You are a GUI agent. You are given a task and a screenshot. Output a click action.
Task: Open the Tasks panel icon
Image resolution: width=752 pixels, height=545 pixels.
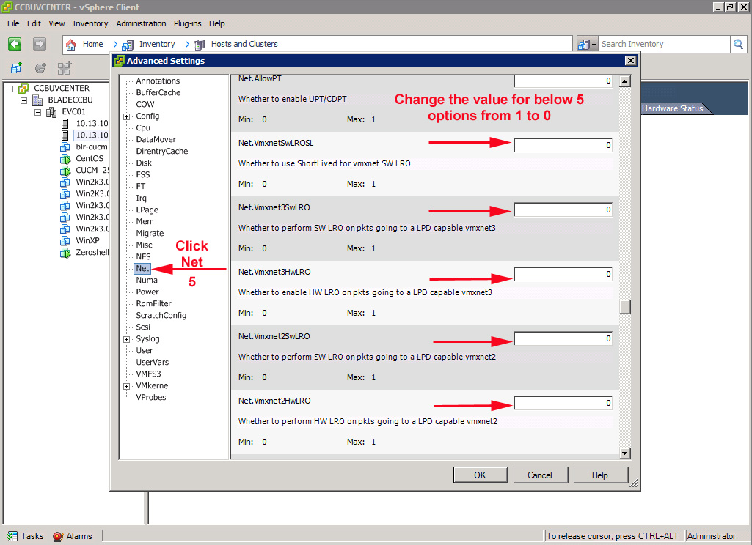pyautogui.click(x=13, y=536)
